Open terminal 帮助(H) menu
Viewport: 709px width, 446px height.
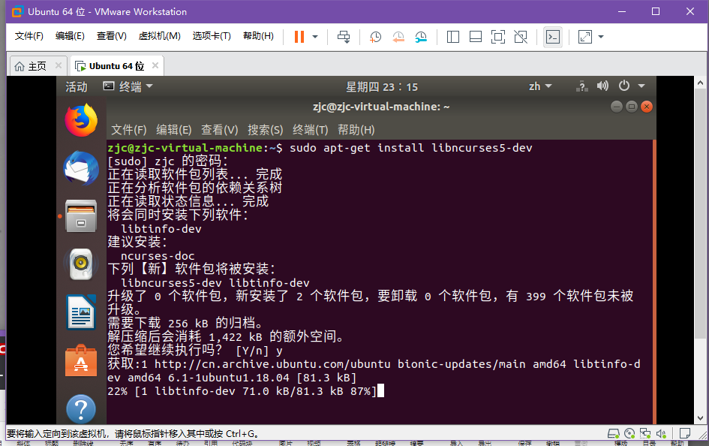coord(356,131)
